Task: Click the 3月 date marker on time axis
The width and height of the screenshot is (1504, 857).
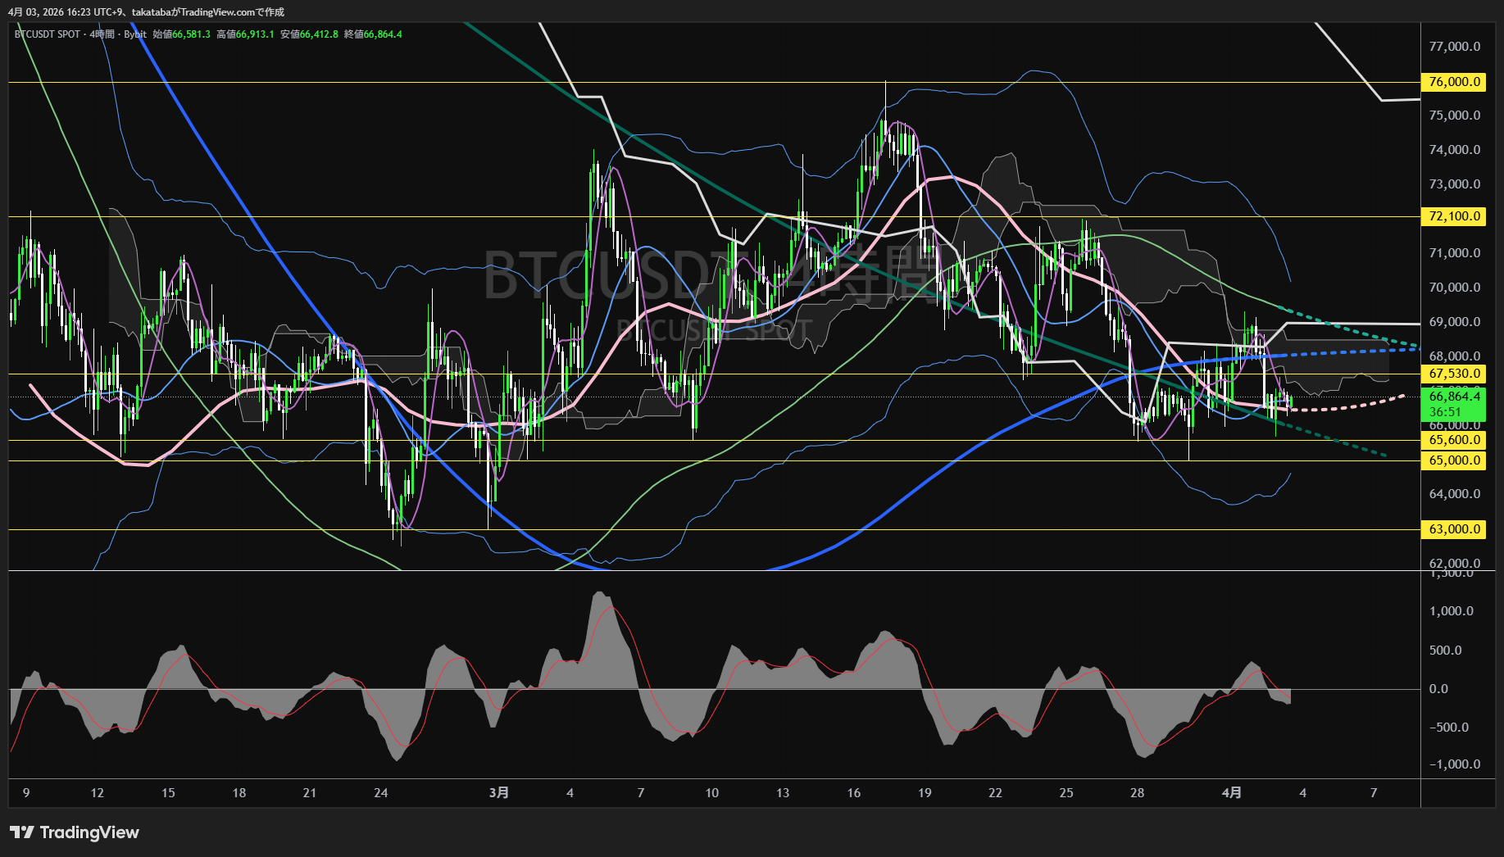Action: click(x=498, y=792)
